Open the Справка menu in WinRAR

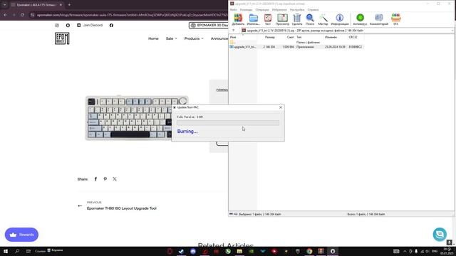tap(313, 9)
